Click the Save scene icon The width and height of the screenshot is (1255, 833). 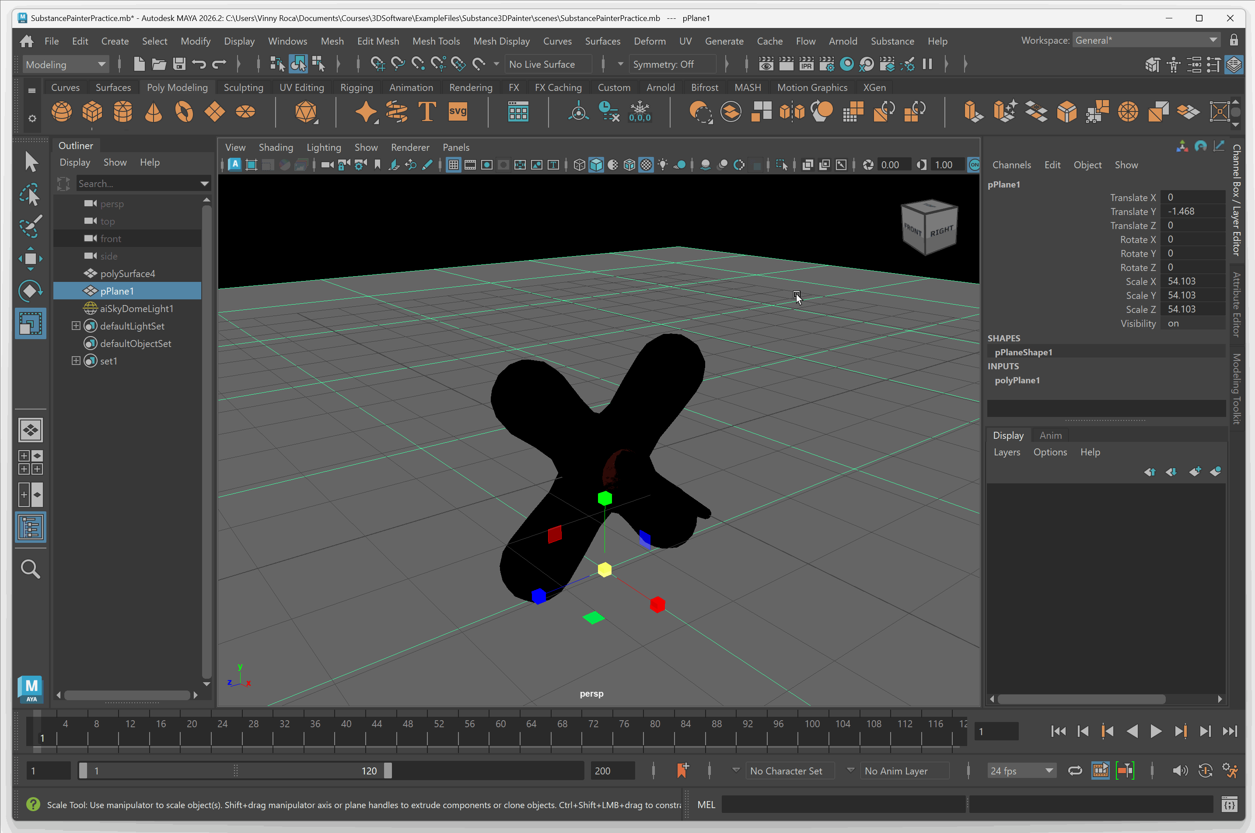pos(179,64)
